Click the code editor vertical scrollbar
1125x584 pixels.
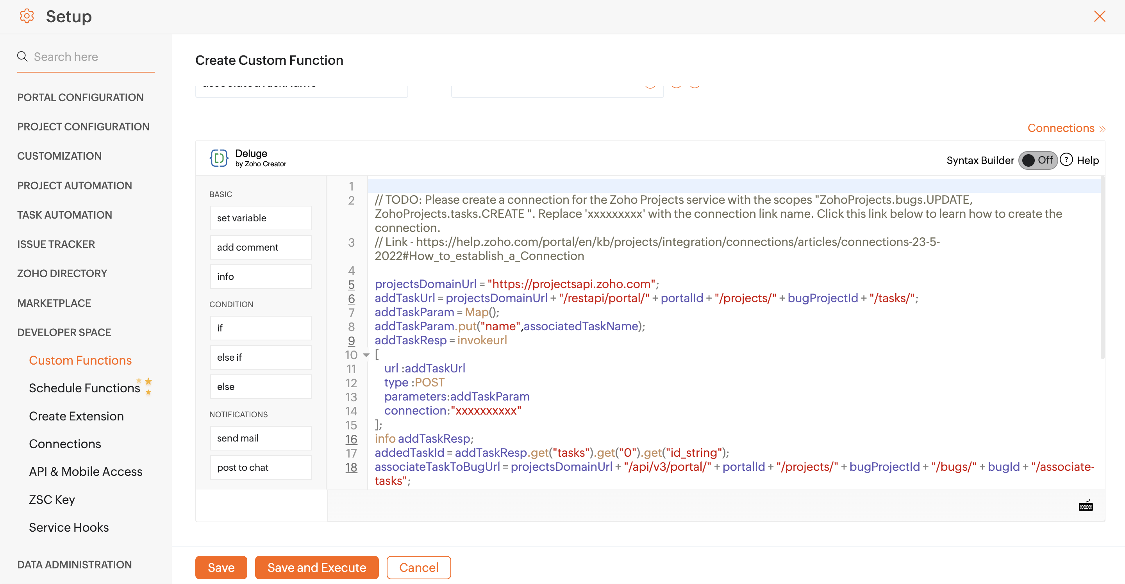(1102, 267)
